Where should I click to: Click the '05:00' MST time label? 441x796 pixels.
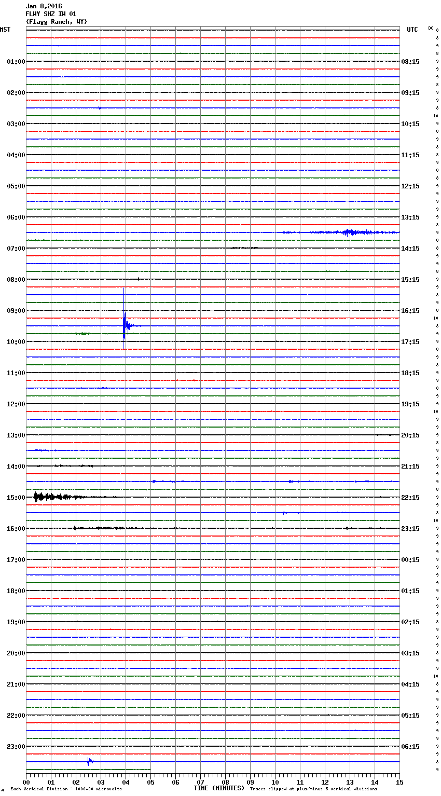pyautogui.click(x=16, y=186)
